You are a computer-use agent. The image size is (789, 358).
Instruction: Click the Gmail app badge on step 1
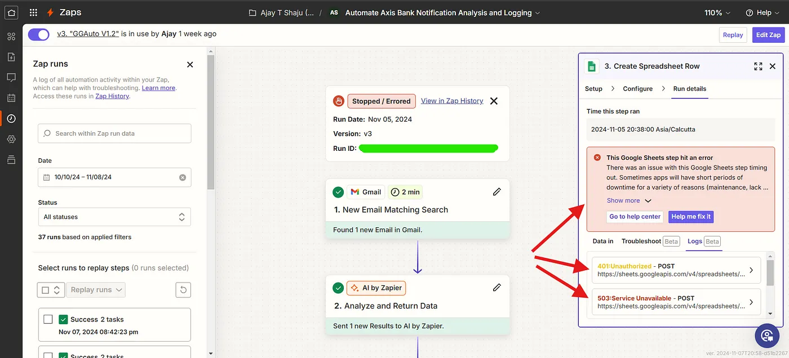click(x=366, y=192)
